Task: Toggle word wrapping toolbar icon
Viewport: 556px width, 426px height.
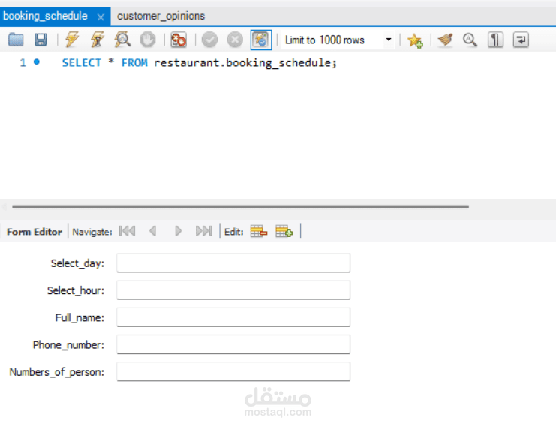Action: tap(521, 40)
